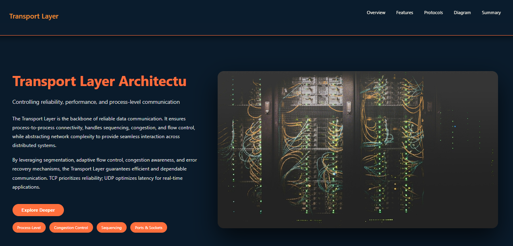The image size is (513, 246).
Task: Open the Features navigation link
Action: (405, 13)
